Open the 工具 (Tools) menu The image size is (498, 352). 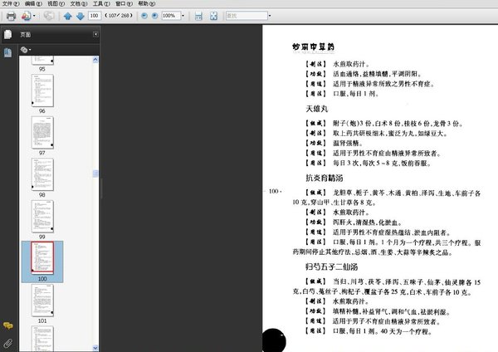coord(99,4)
